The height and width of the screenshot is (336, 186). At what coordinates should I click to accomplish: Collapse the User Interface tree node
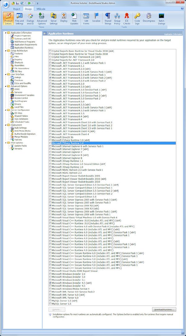(x=6, y=74)
